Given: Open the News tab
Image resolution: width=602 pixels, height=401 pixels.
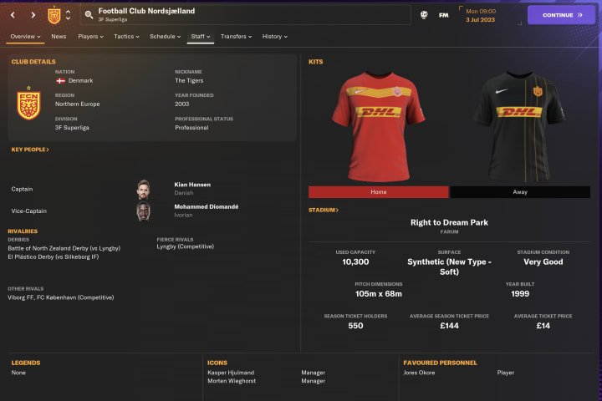Looking at the screenshot, I should (59, 37).
